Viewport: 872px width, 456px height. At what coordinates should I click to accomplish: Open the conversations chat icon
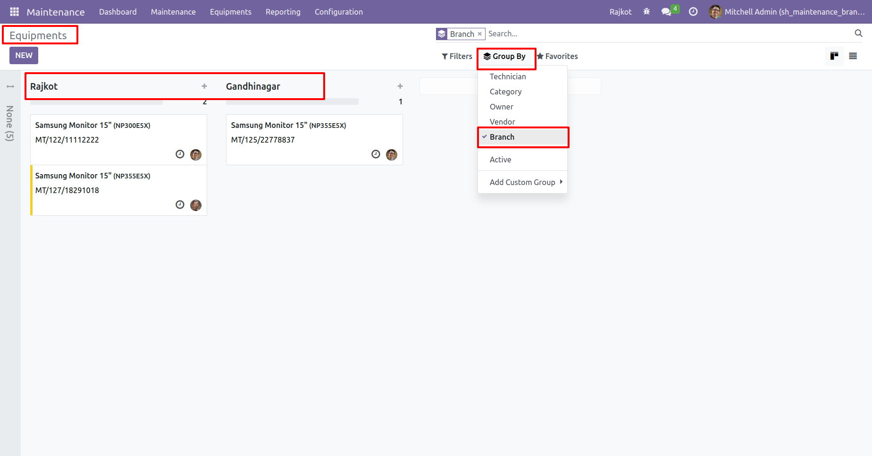(x=666, y=12)
